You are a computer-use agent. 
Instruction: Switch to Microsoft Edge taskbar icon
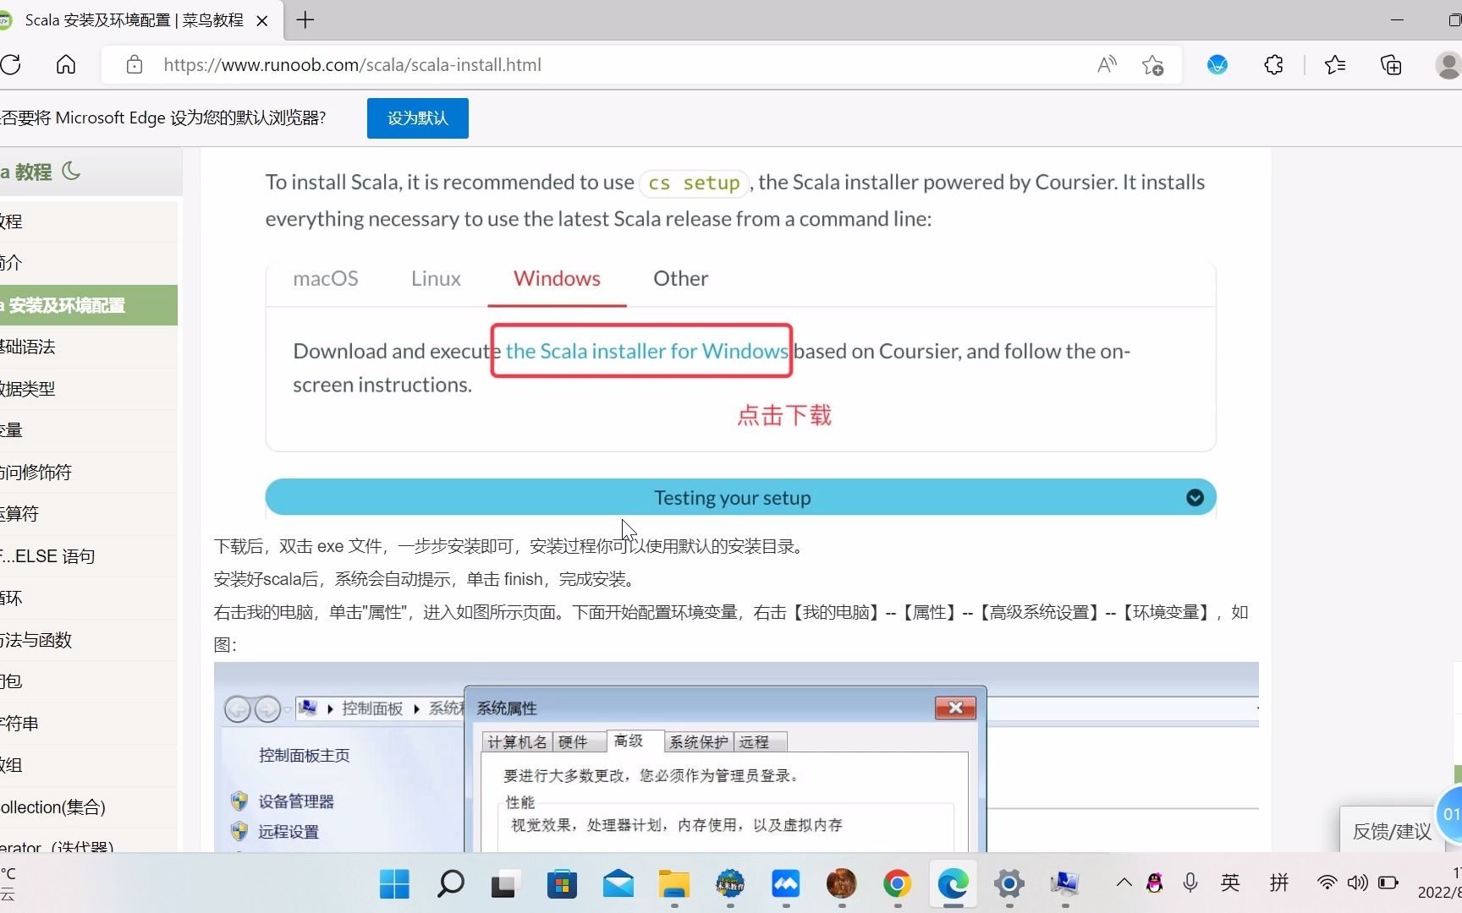click(953, 884)
